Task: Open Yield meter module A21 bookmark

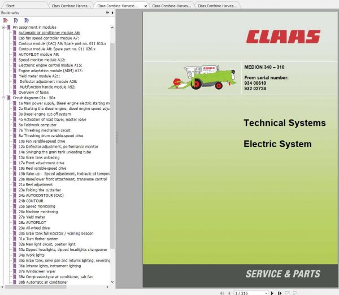Action: point(39,76)
